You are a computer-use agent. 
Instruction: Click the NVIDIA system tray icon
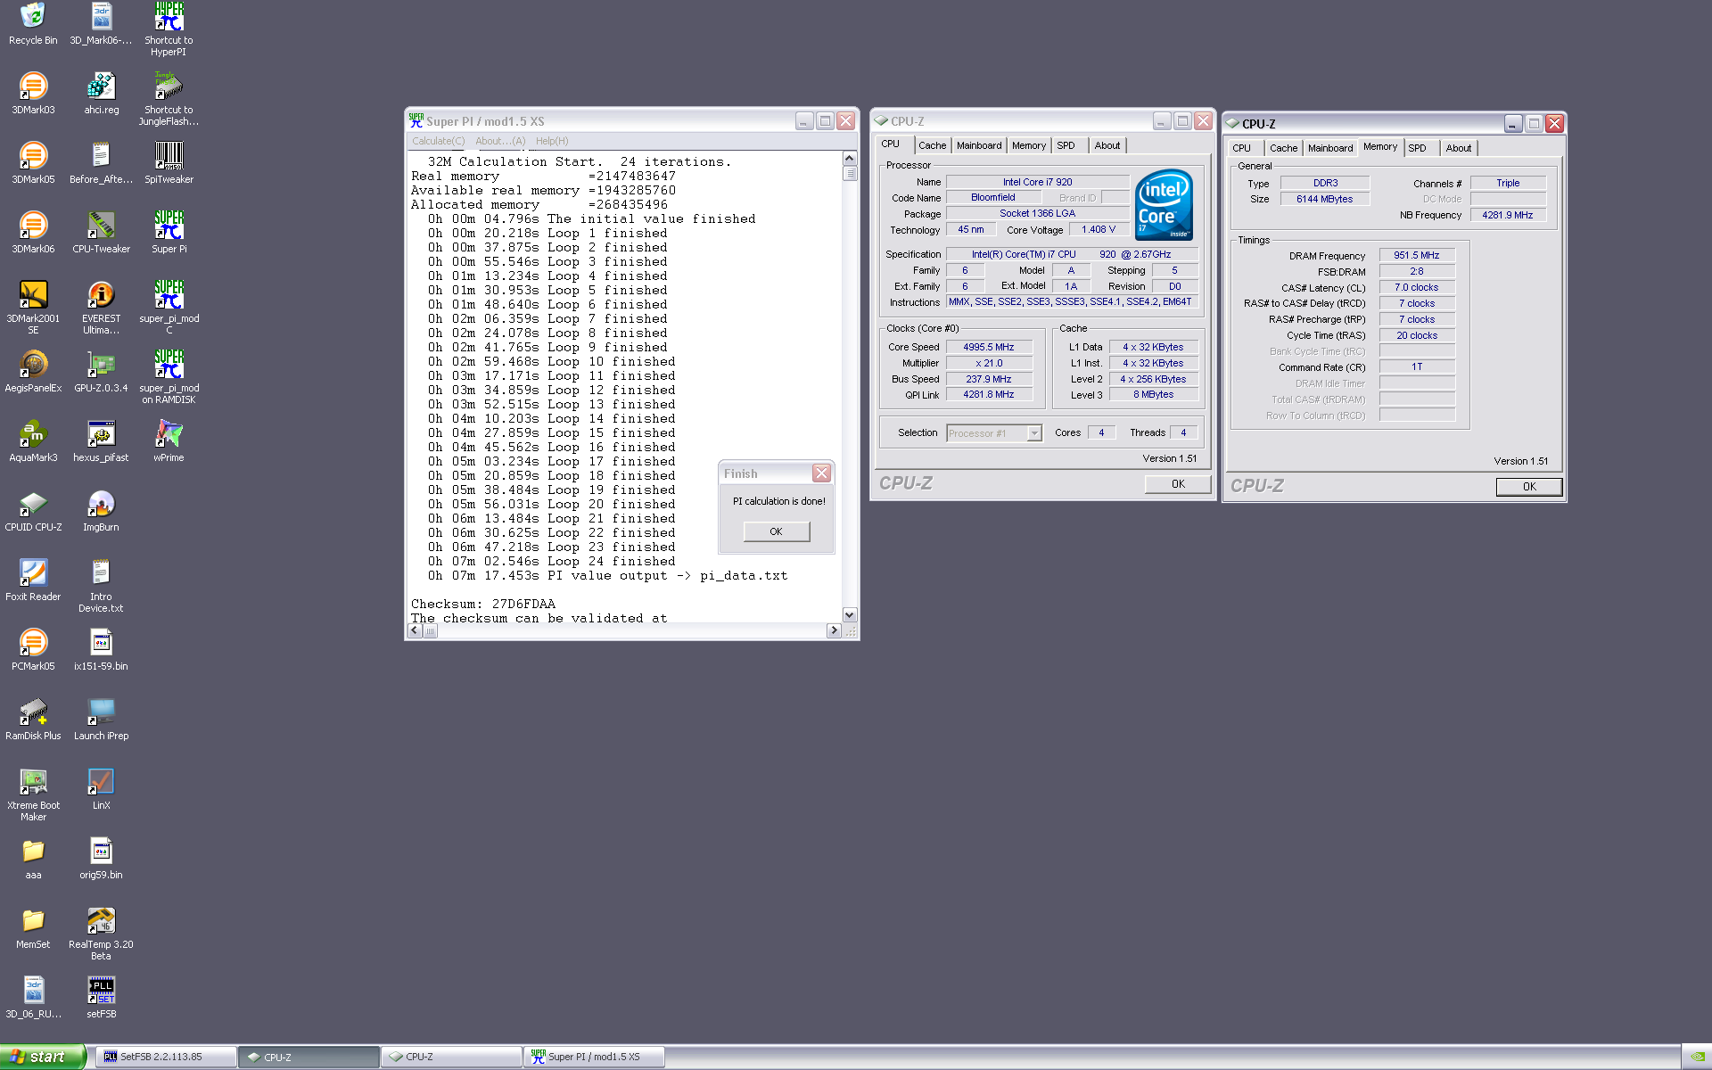click(1697, 1057)
